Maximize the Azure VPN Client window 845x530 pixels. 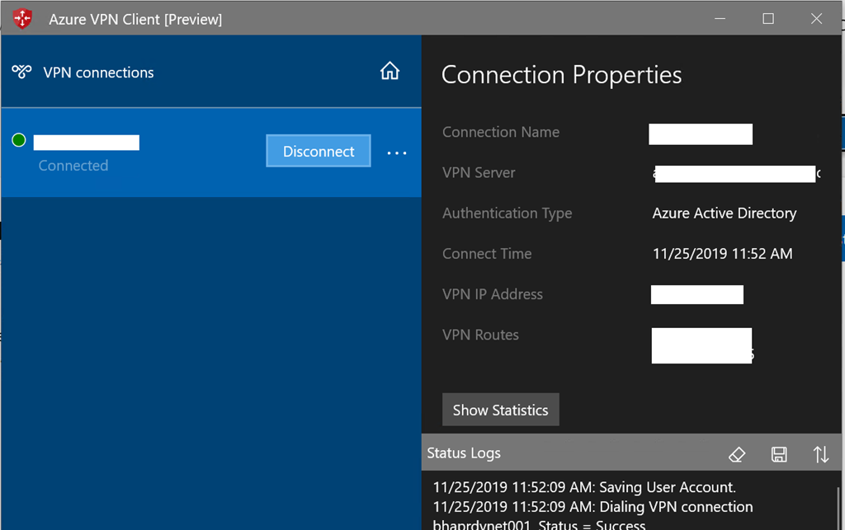pos(768,18)
